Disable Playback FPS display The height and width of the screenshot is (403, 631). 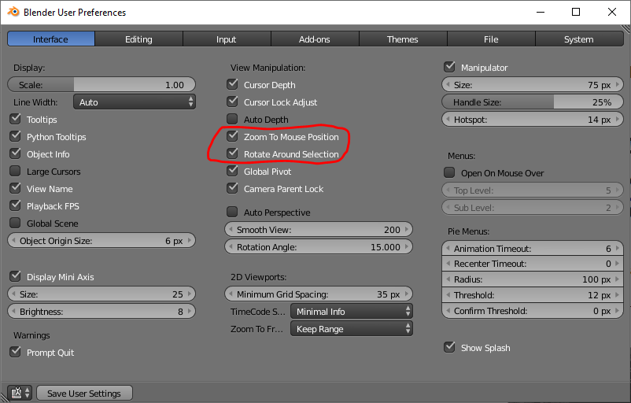pyautogui.click(x=15, y=205)
